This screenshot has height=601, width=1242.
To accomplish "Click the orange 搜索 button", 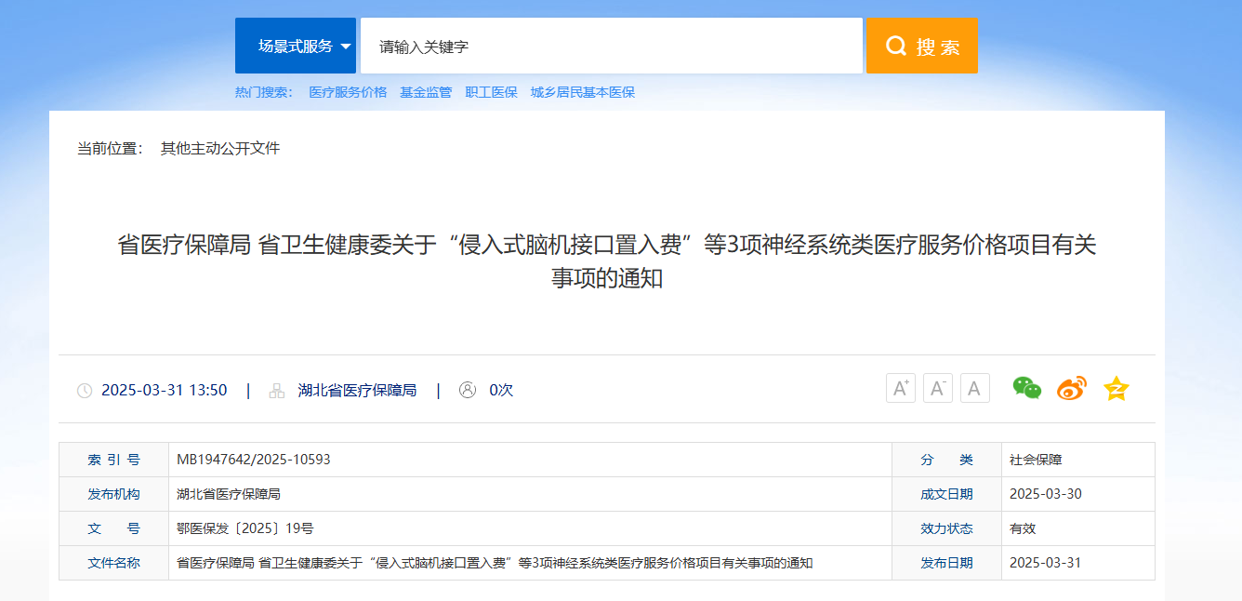I will pos(922,46).
